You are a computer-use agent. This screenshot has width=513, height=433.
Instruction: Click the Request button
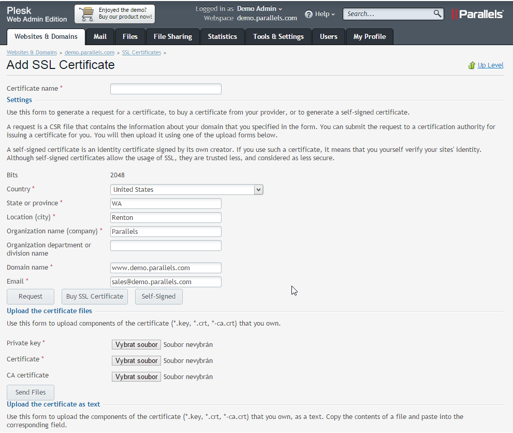(x=31, y=297)
